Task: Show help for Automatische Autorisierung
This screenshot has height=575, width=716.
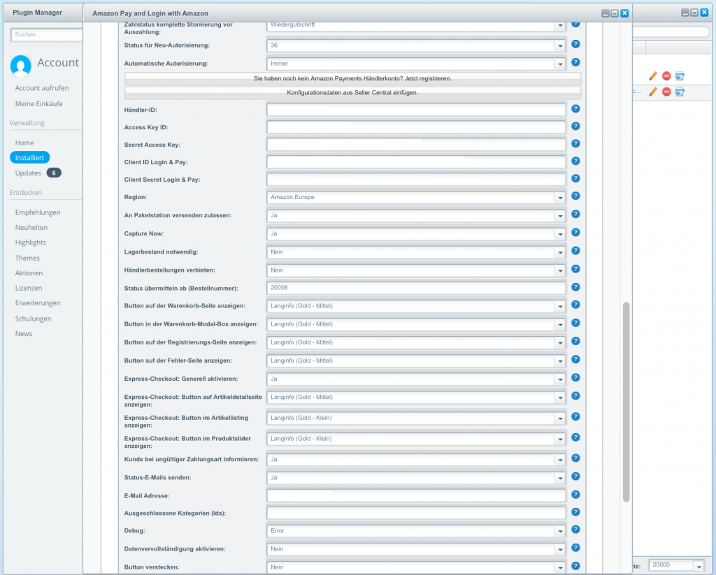Action: pos(575,62)
